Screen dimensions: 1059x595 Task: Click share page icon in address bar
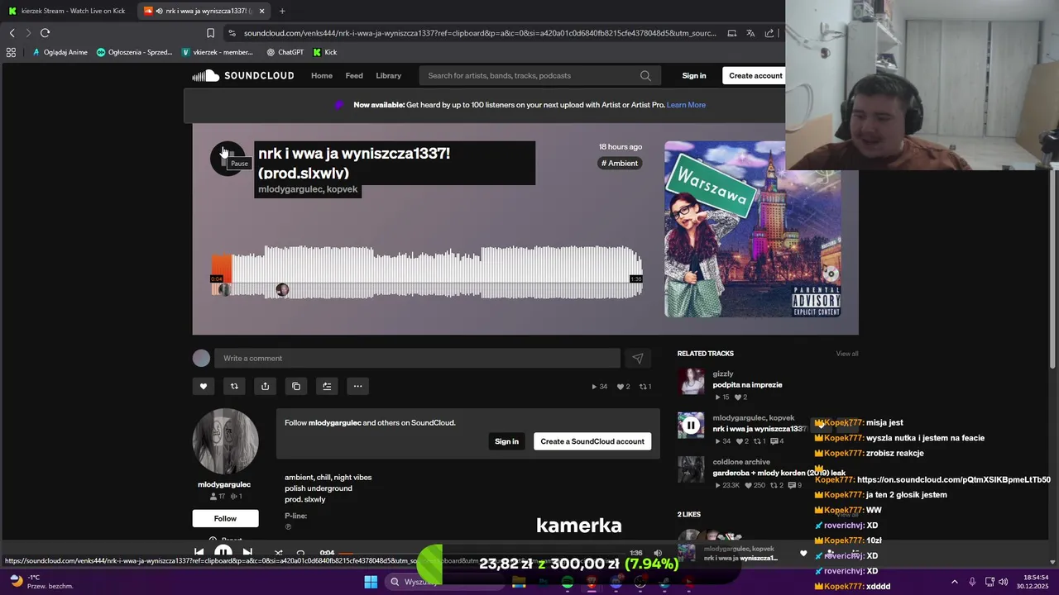(x=769, y=33)
